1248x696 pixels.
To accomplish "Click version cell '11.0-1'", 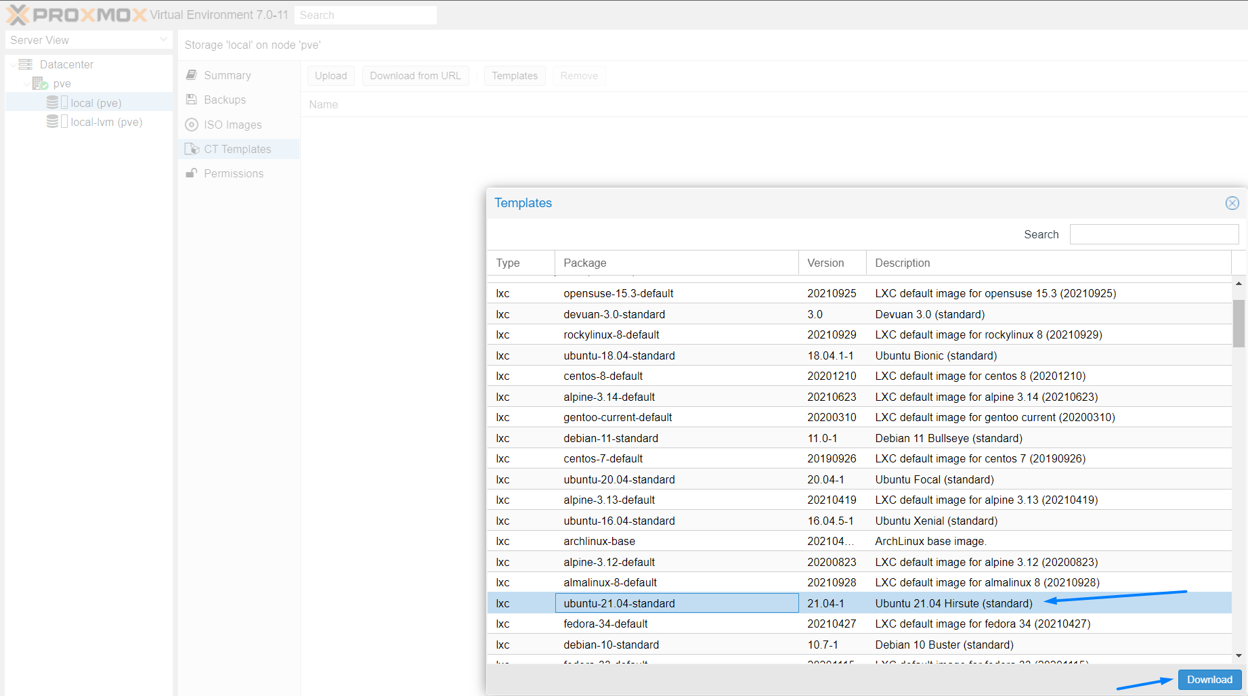I will tap(822, 438).
